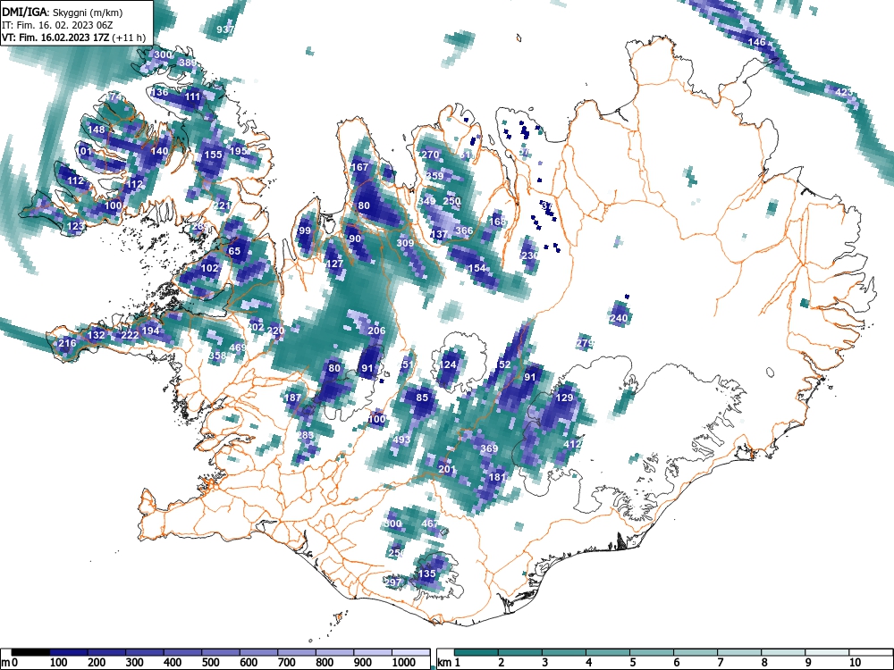Click the 937 visibility value
Image resolution: width=894 pixels, height=670 pixels.
tap(226, 29)
